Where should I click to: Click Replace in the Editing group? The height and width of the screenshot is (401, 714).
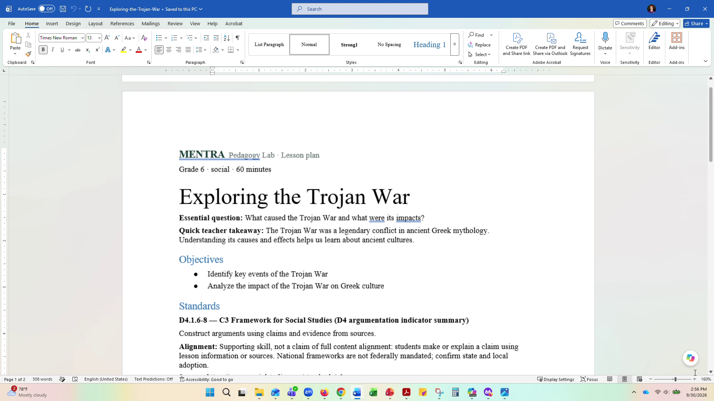(x=479, y=45)
